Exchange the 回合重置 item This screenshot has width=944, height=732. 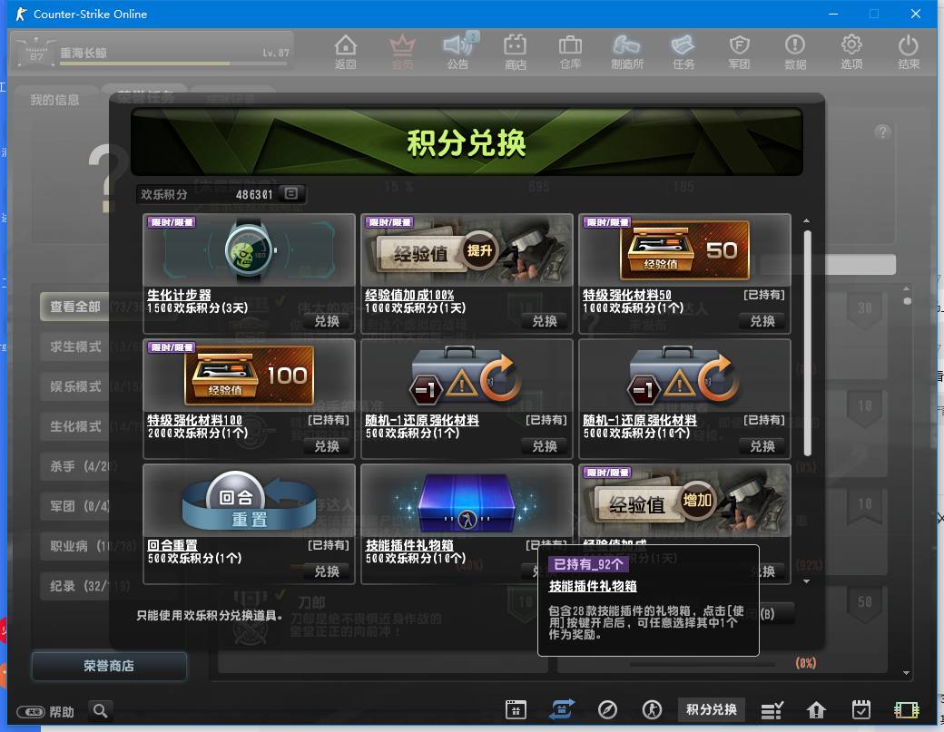pos(327,571)
